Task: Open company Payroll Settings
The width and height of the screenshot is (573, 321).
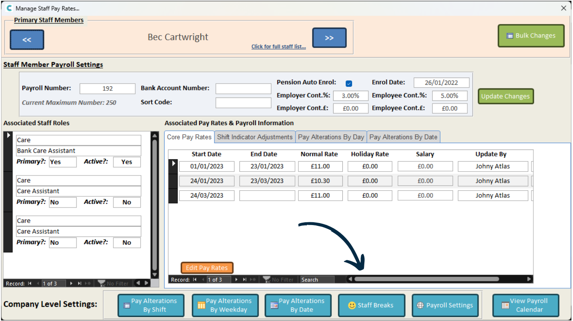Action: point(445,305)
